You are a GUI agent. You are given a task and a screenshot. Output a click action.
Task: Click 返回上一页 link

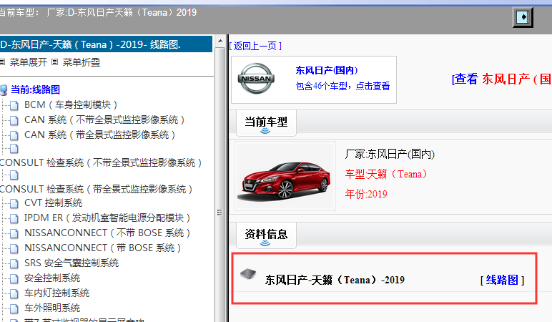pyautogui.click(x=255, y=46)
